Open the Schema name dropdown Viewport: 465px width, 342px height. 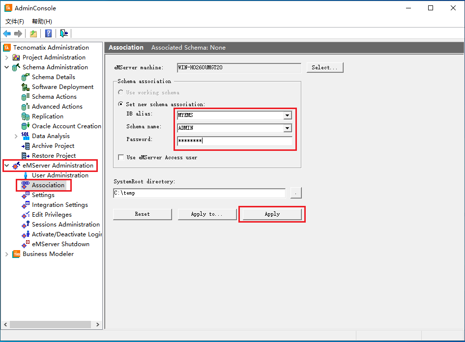click(287, 128)
